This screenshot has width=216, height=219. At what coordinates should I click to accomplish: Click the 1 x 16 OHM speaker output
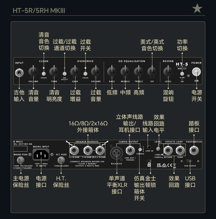[x=74, y=151]
